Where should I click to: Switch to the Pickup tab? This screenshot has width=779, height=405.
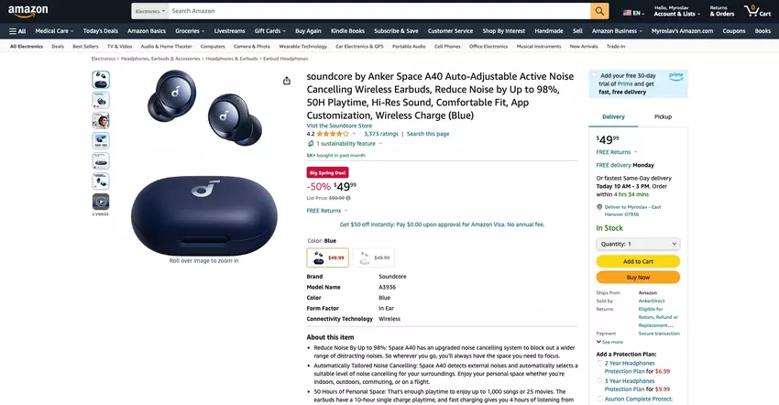(x=663, y=116)
